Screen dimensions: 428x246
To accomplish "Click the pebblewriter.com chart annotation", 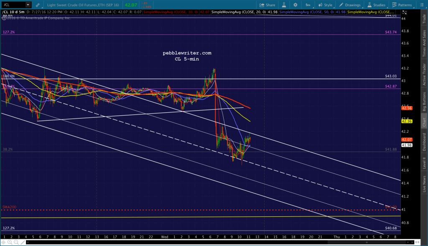I will click(x=187, y=53).
